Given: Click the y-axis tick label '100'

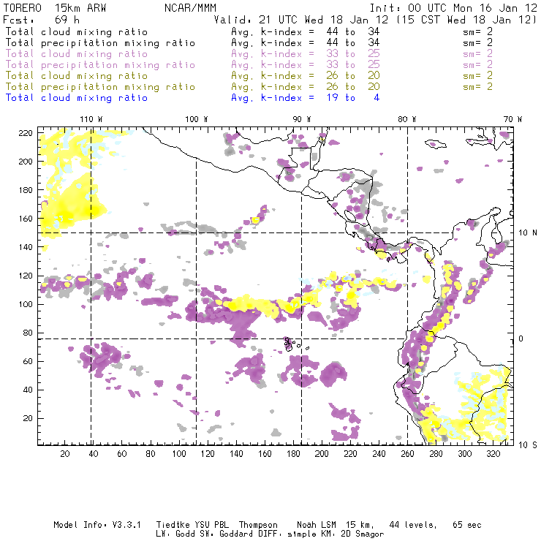Looking at the screenshot, I should click(26, 304).
